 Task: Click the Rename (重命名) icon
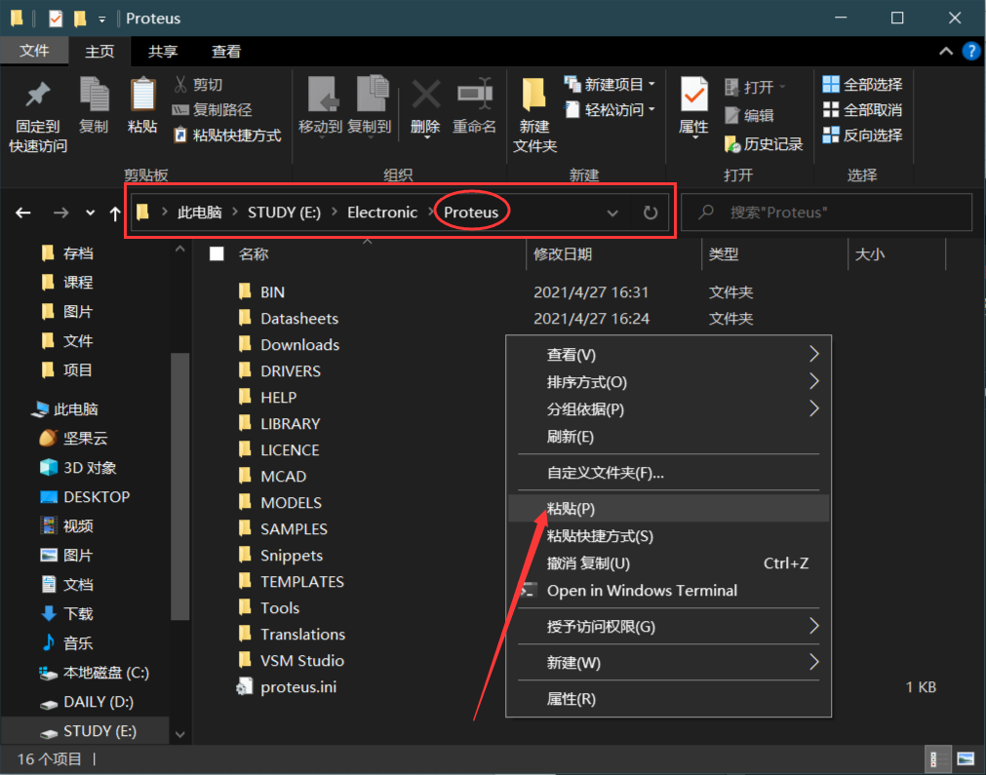(474, 95)
